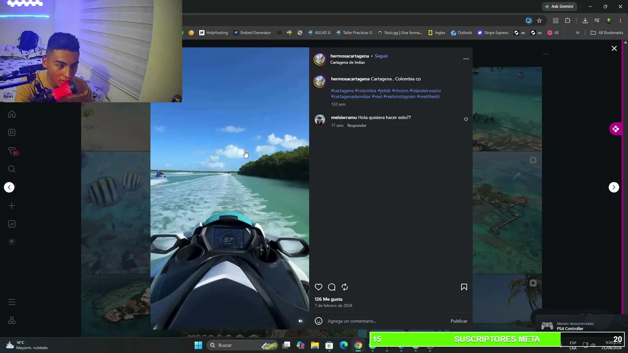Open direct messages with 9+ badge
Image resolution: width=628 pixels, height=353 pixels.
tap(13, 151)
